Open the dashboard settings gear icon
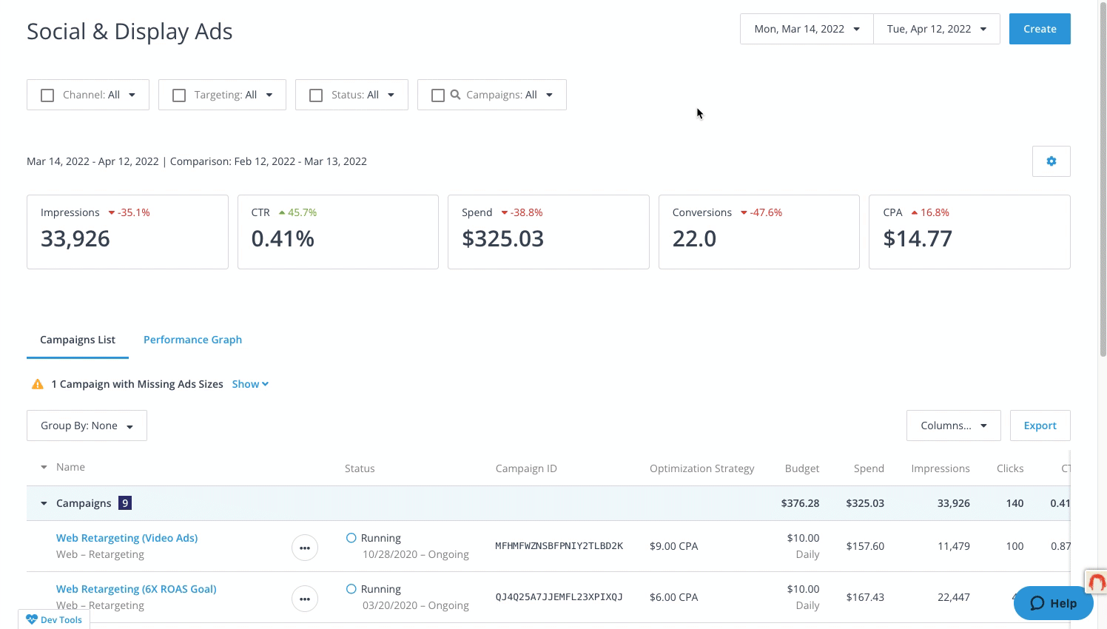Image resolution: width=1107 pixels, height=629 pixels. (1051, 161)
